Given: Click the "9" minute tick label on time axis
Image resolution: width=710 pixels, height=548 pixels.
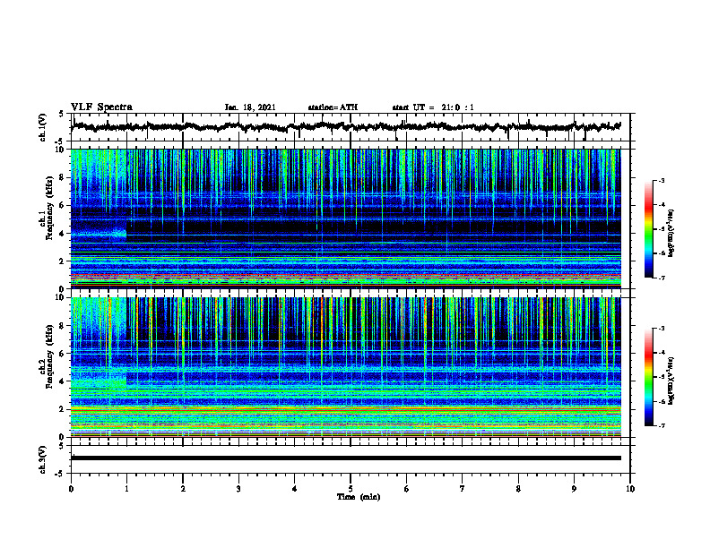Looking at the screenshot, I should (x=574, y=489).
